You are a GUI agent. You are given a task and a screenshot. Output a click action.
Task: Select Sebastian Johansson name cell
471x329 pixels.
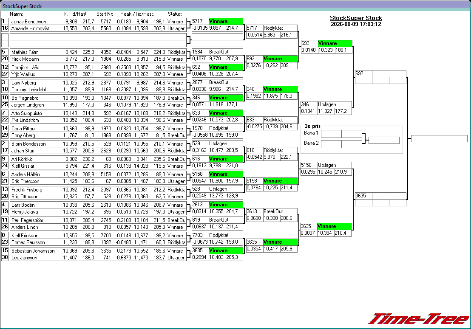tap(35, 251)
